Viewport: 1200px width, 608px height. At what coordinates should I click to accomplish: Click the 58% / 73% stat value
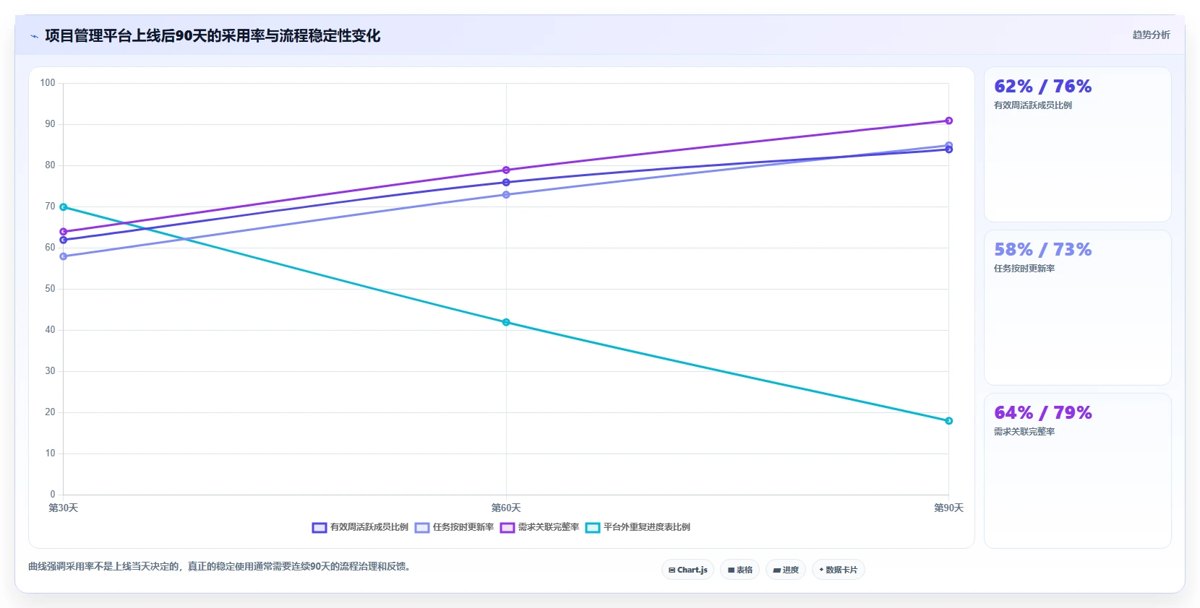[1042, 250]
